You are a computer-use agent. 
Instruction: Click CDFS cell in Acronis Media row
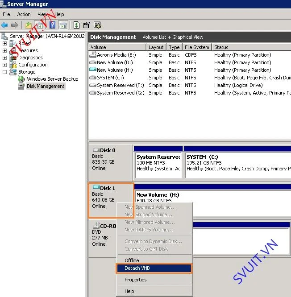pos(191,55)
